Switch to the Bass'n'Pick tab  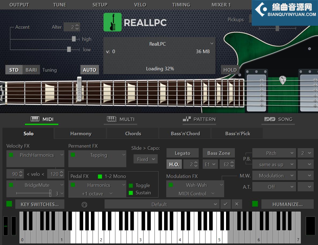tap(238, 134)
